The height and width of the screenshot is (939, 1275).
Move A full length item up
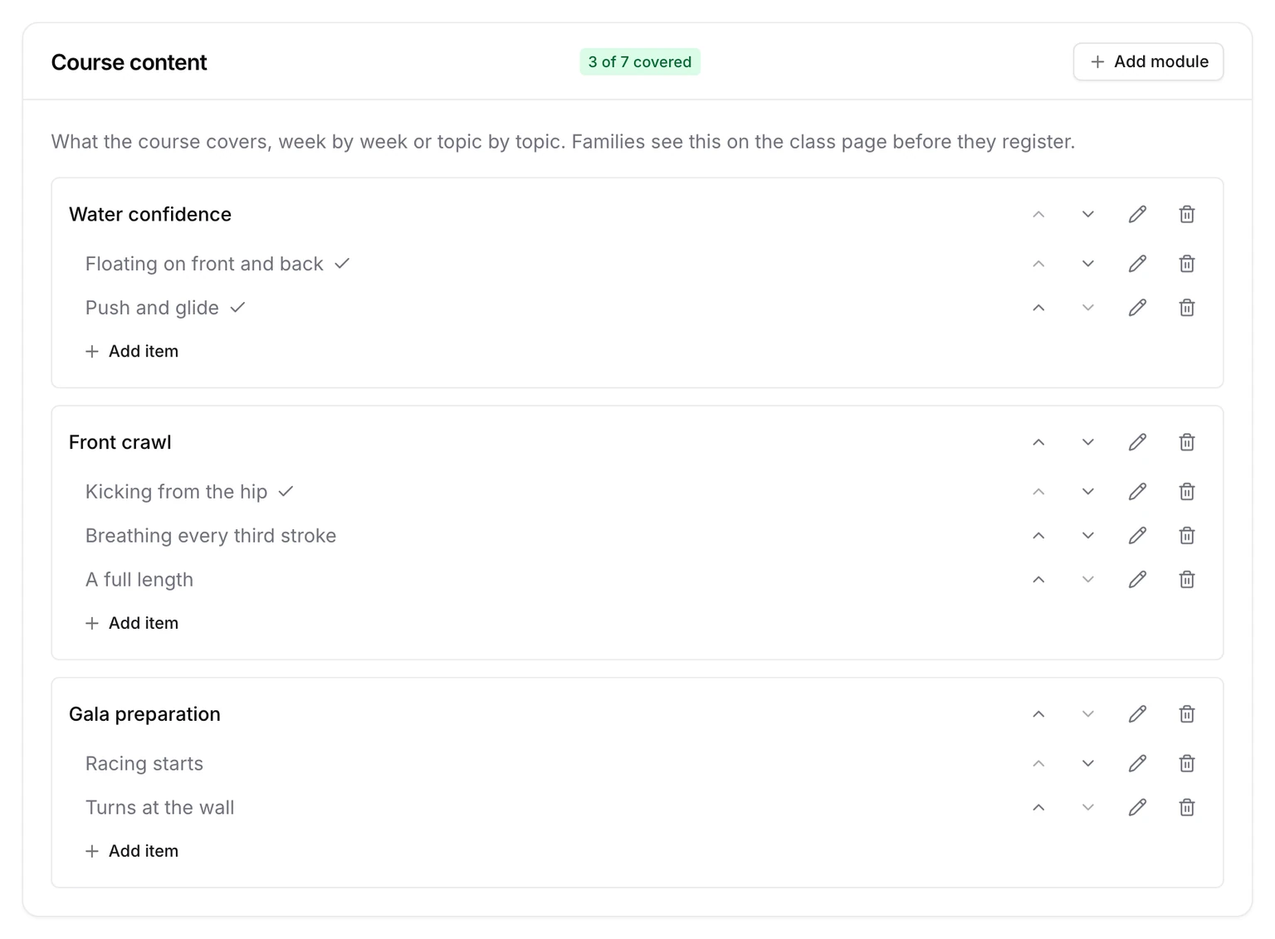(x=1038, y=580)
